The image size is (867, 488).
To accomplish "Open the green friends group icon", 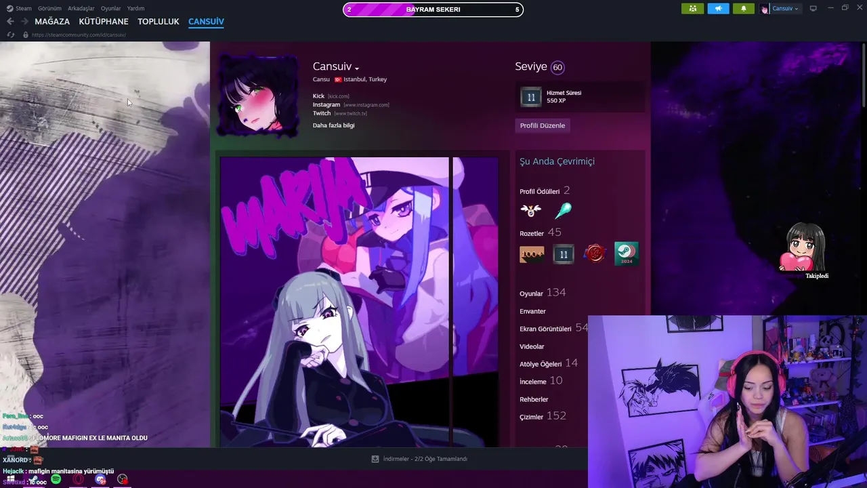I will tap(692, 9).
